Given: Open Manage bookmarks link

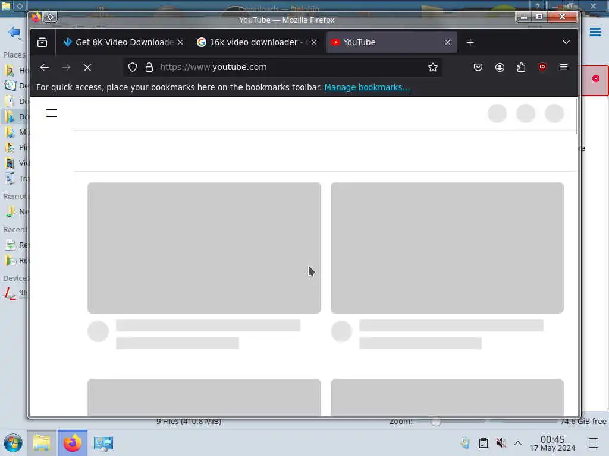Looking at the screenshot, I should (366, 87).
